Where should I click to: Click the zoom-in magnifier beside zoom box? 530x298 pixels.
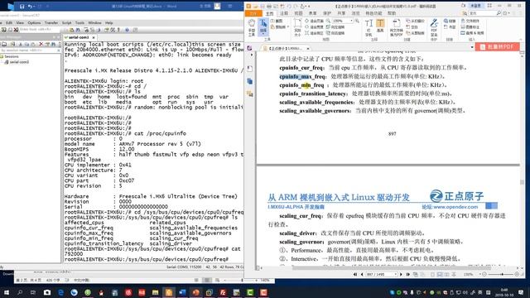tap(357, 21)
